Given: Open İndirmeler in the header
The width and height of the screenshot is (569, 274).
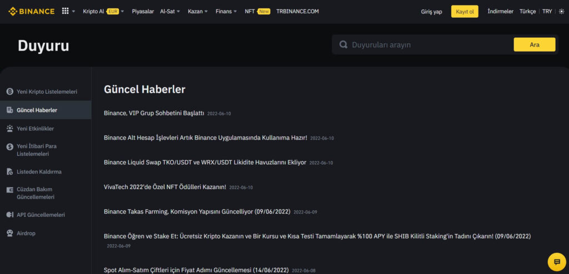Looking at the screenshot, I should pyautogui.click(x=501, y=12).
